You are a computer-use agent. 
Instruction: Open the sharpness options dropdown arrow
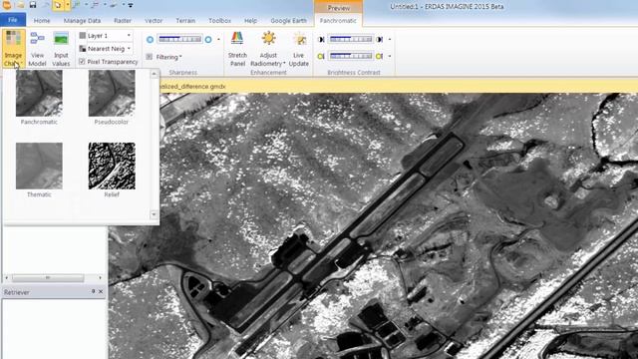219,40
